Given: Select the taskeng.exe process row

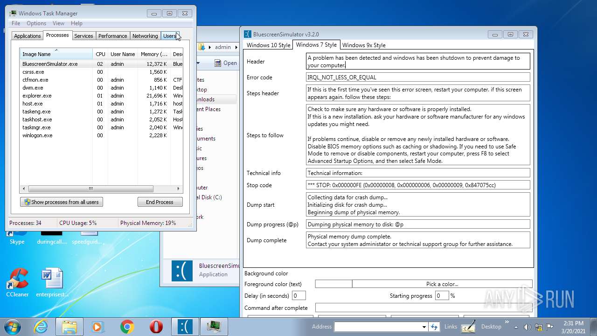Looking at the screenshot, I should click(x=101, y=112).
